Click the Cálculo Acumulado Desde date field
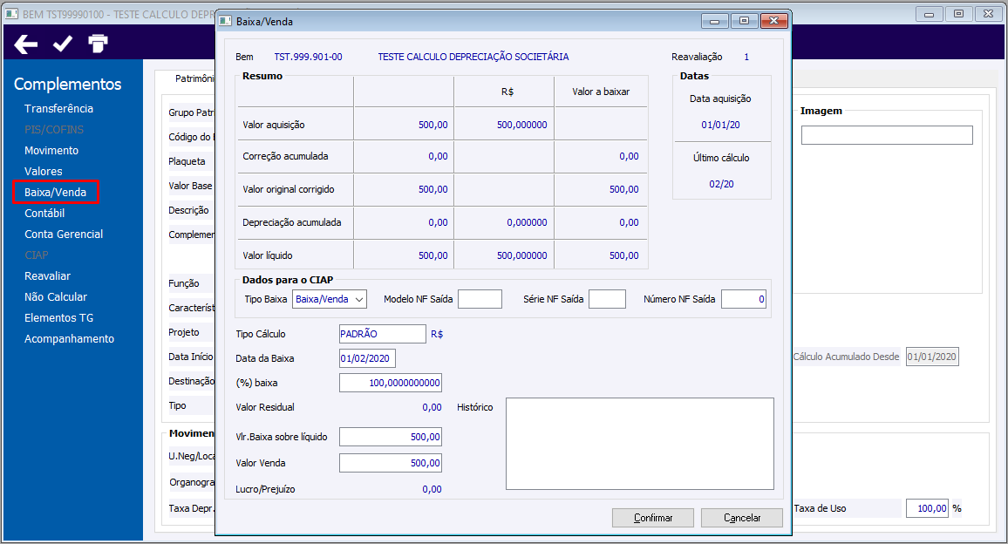The height and width of the screenshot is (544, 1008). pyautogui.click(x=932, y=357)
